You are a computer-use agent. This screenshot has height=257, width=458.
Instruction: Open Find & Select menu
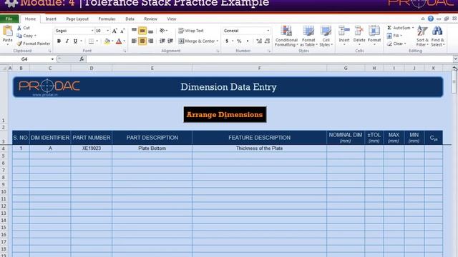click(x=437, y=36)
